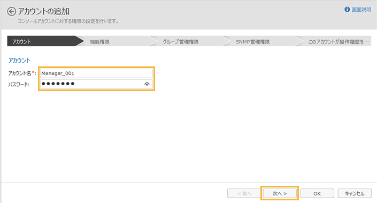
Task: Click the disabled < 前へ button
Action: [244, 193]
